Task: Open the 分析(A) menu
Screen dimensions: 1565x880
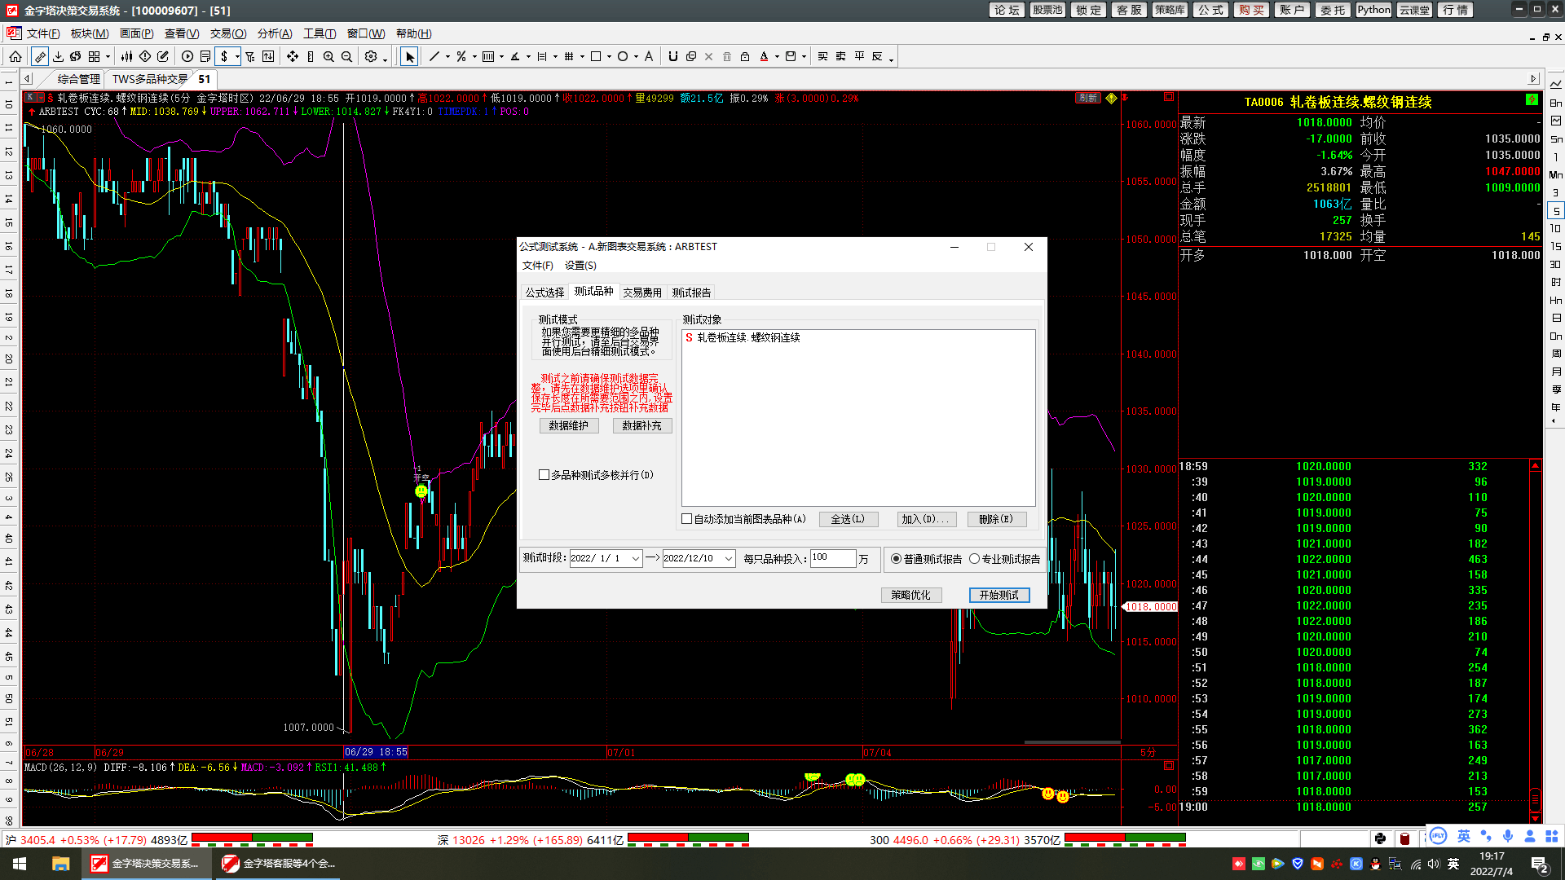Action: pyautogui.click(x=275, y=33)
